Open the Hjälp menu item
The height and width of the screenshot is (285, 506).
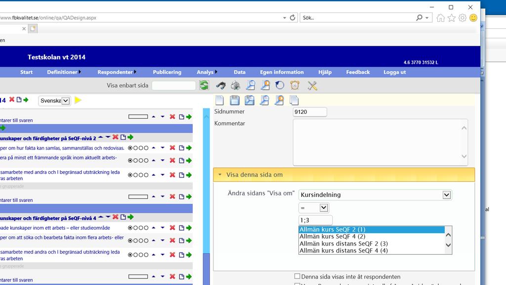(325, 72)
